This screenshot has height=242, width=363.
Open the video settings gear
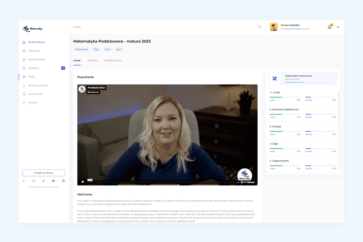(242, 182)
